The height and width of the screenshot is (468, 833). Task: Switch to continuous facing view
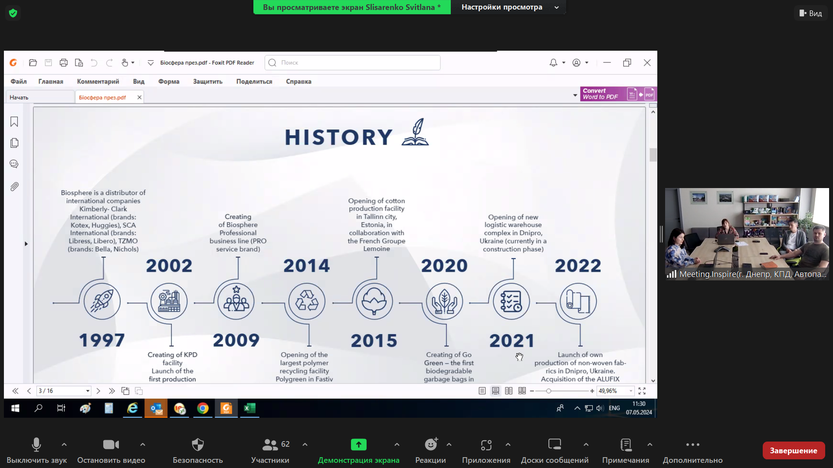(522, 391)
